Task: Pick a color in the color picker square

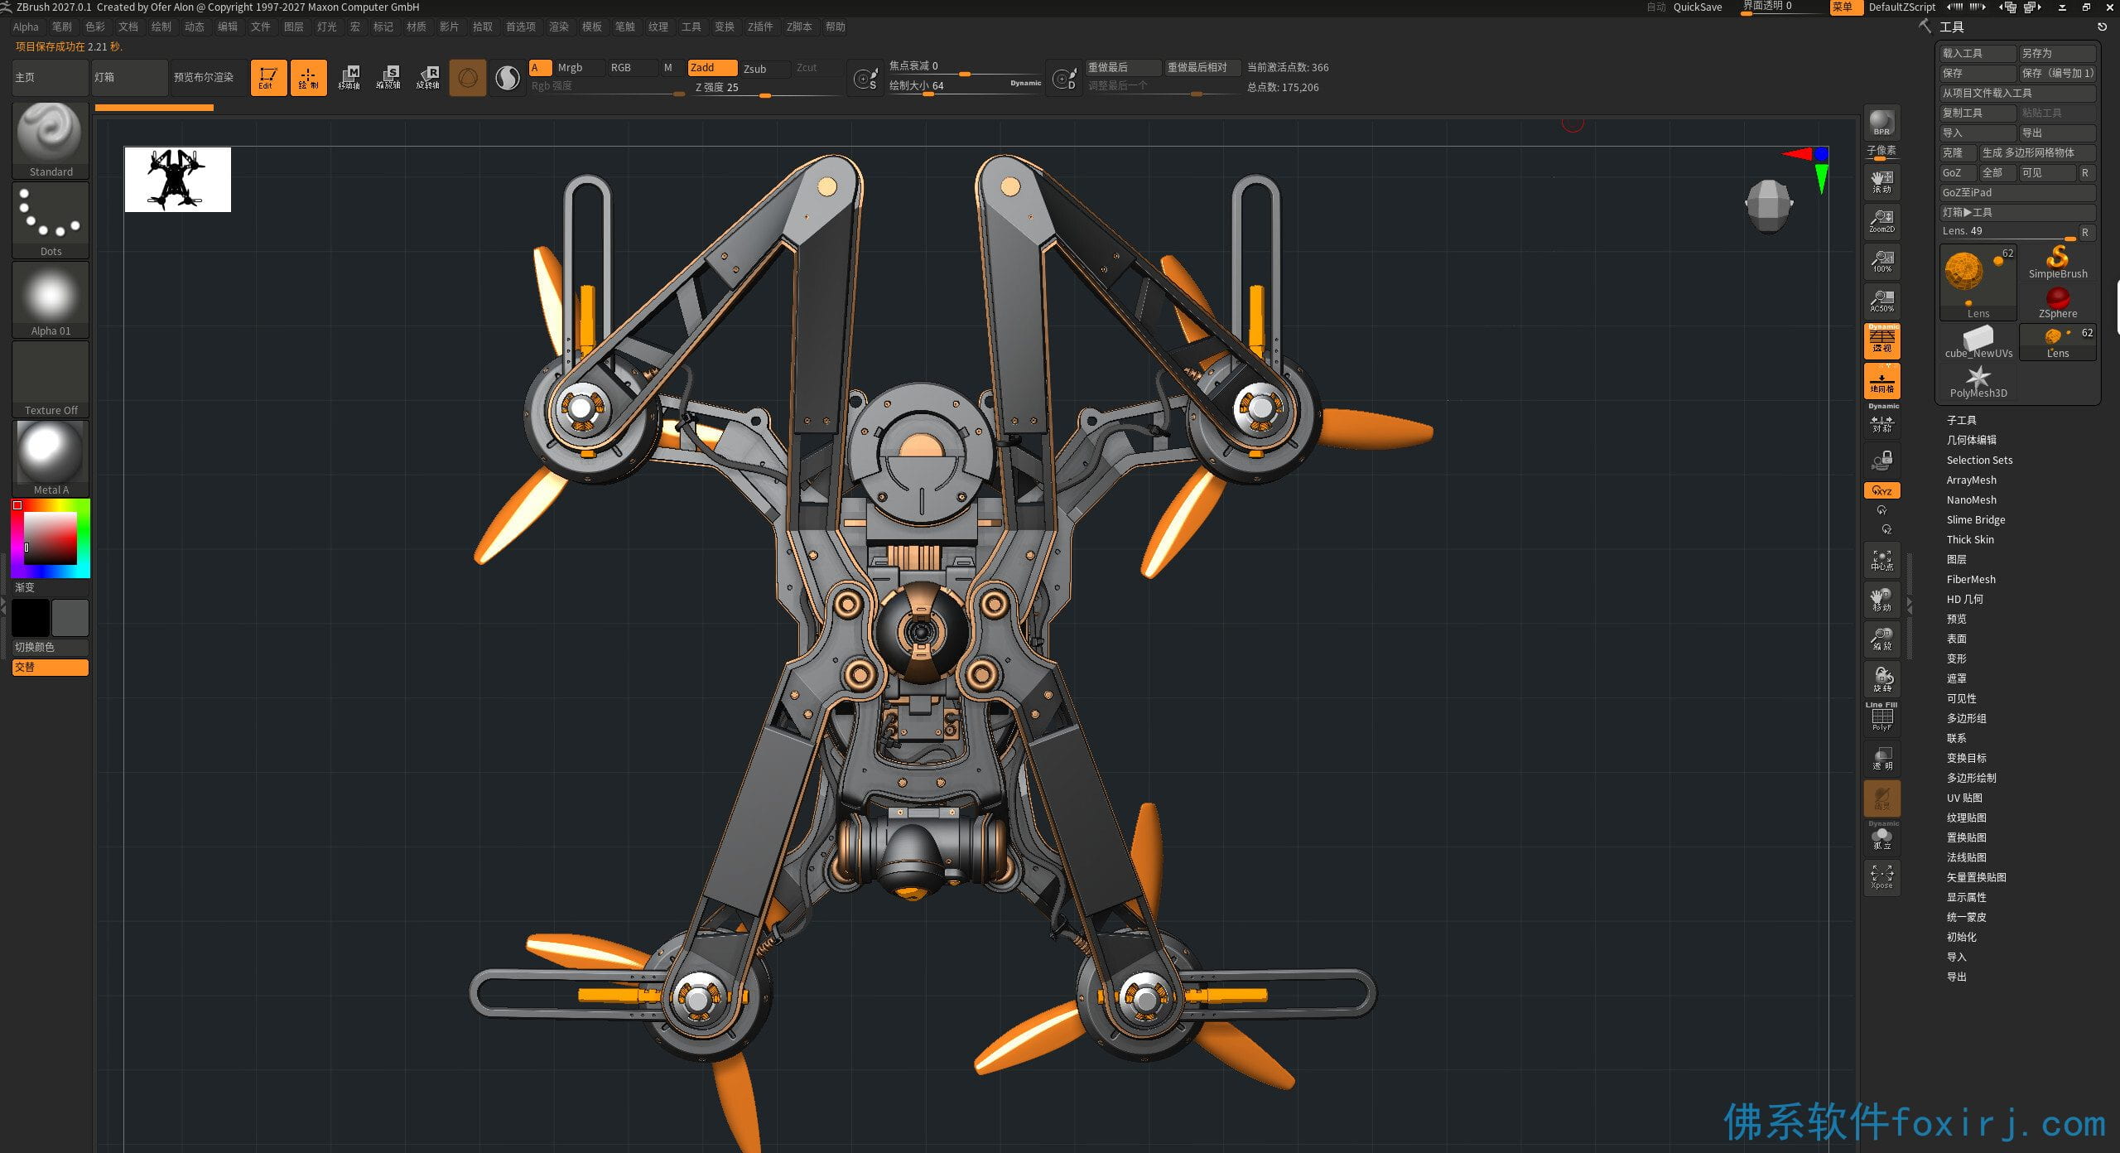Action: [51, 538]
